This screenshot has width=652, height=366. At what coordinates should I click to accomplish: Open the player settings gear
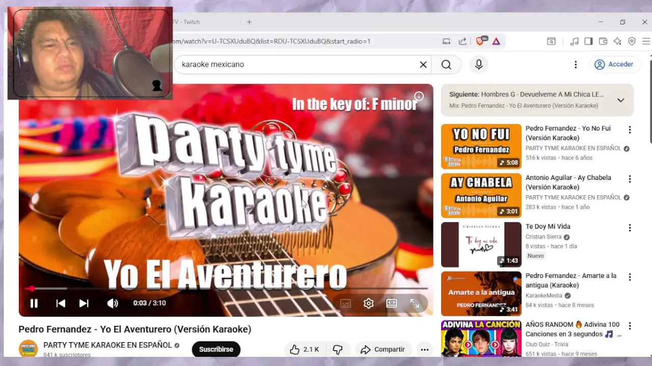pyautogui.click(x=368, y=303)
